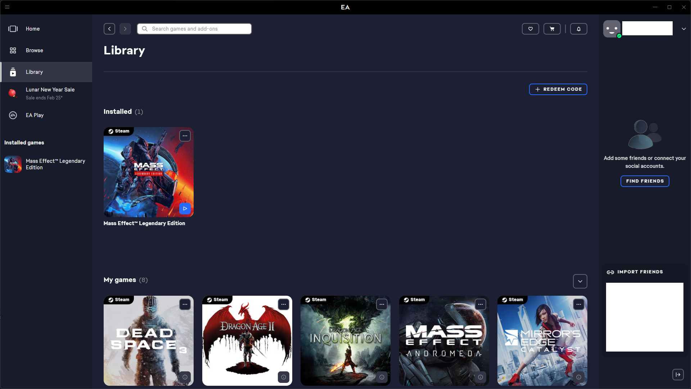
Task: Open the shopping cart
Action: pyautogui.click(x=552, y=29)
